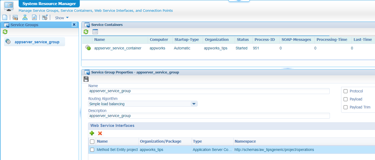Save the service group properties
Screen dimensions: 375x160
[86, 79]
